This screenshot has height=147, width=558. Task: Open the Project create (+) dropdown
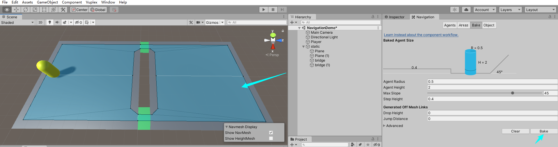pyautogui.click(x=294, y=144)
